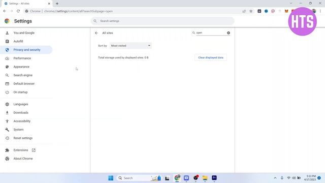Image resolution: width=325 pixels, height=183 pixels.
Task: Go back to the previous page in Chrome
Action: click(x=5, y=11)
